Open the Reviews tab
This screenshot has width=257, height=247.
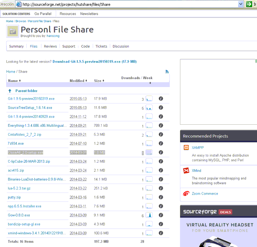coord(50,46)
